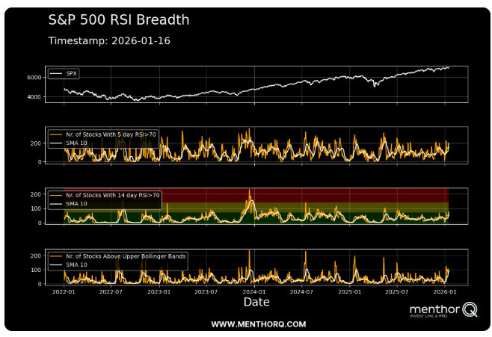Viewport: 492px width, 337px height.
Task: Toggle the 5 day RSI>70 legend entry
Action: (x=113, y=134)
